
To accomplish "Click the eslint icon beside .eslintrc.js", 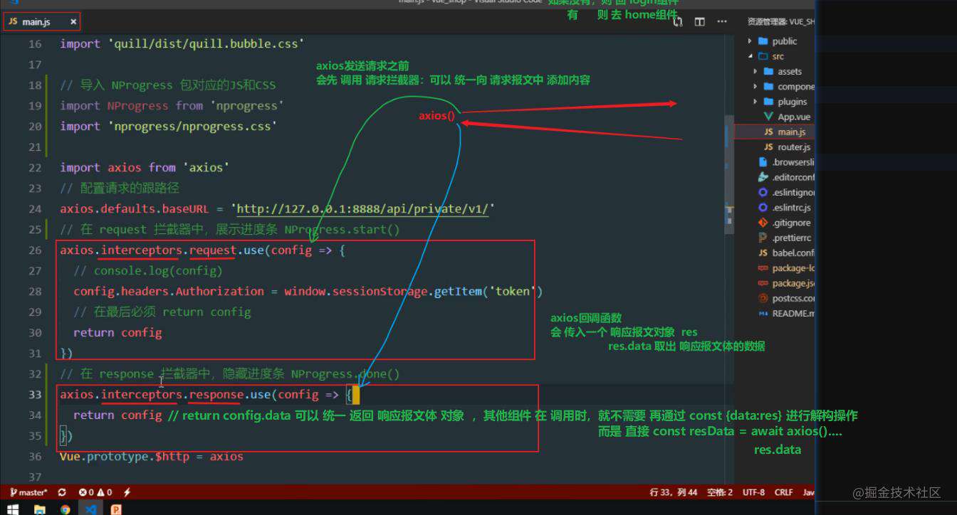I will click(763, 208).
